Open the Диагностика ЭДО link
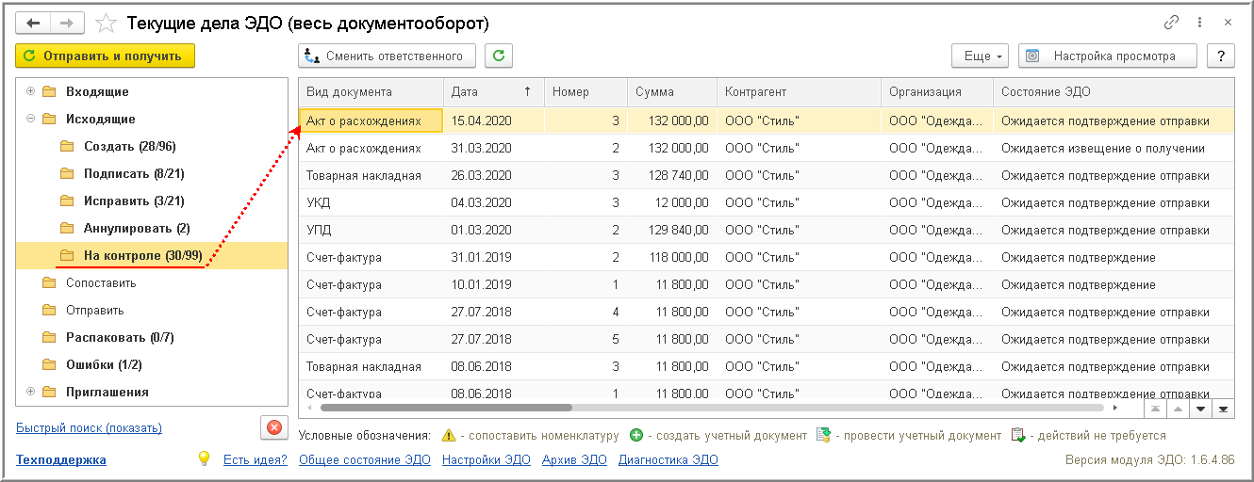This screenshot has width=1254, height=482. pos(668,460)
